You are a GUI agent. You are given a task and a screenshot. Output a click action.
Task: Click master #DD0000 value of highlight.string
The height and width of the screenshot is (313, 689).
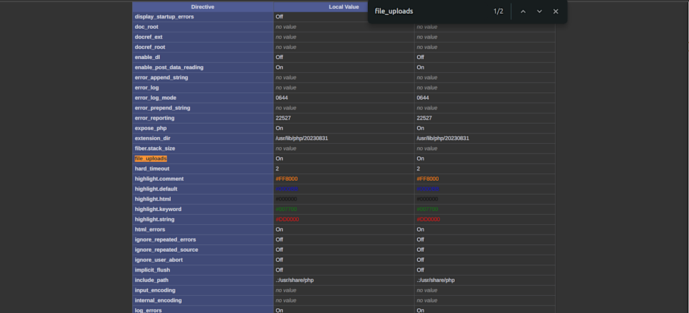click(428, 219)
